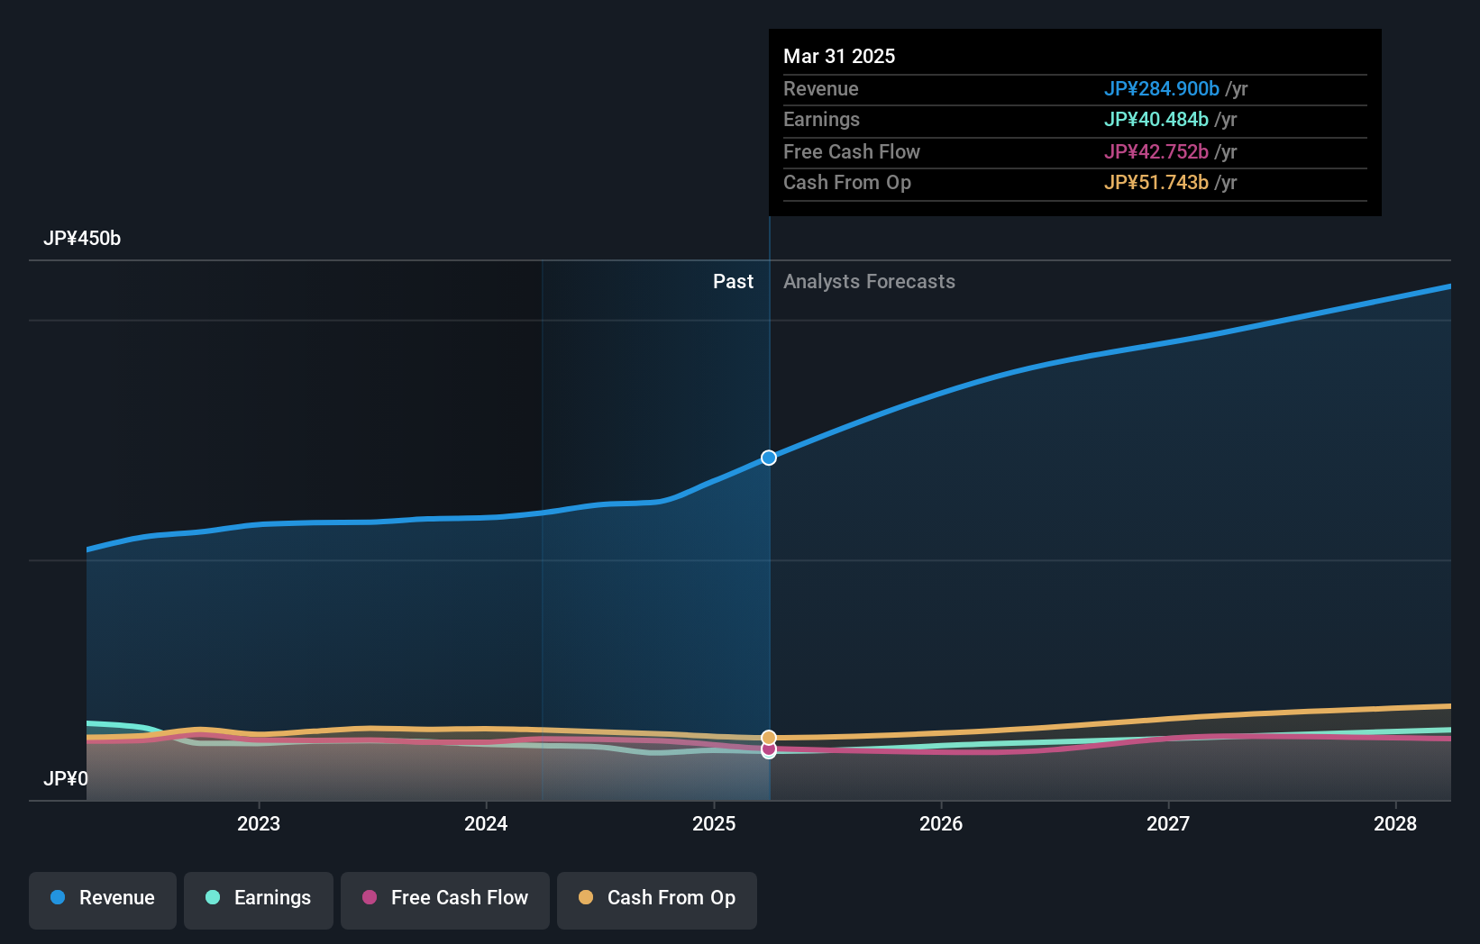Click the Past label
This screenshot has width=1480, height=944.
click(733, 281)
